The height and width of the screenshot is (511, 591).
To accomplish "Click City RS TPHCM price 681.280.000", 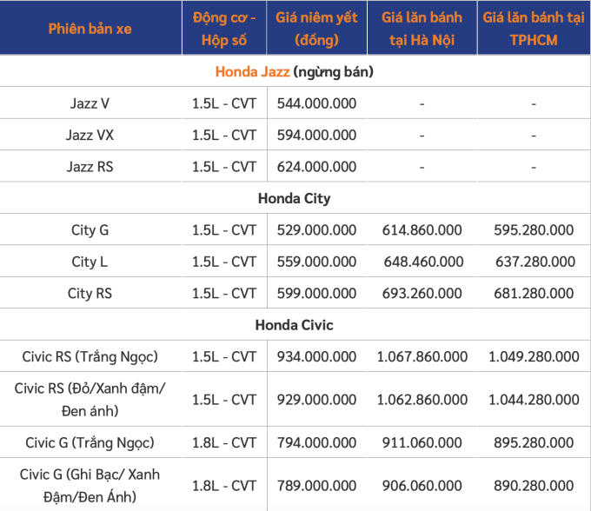I will coord(533,293).
